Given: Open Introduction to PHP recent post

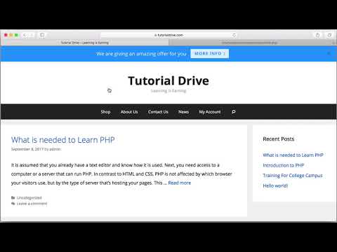Looking at the screenshot, I should pos(284,165).
